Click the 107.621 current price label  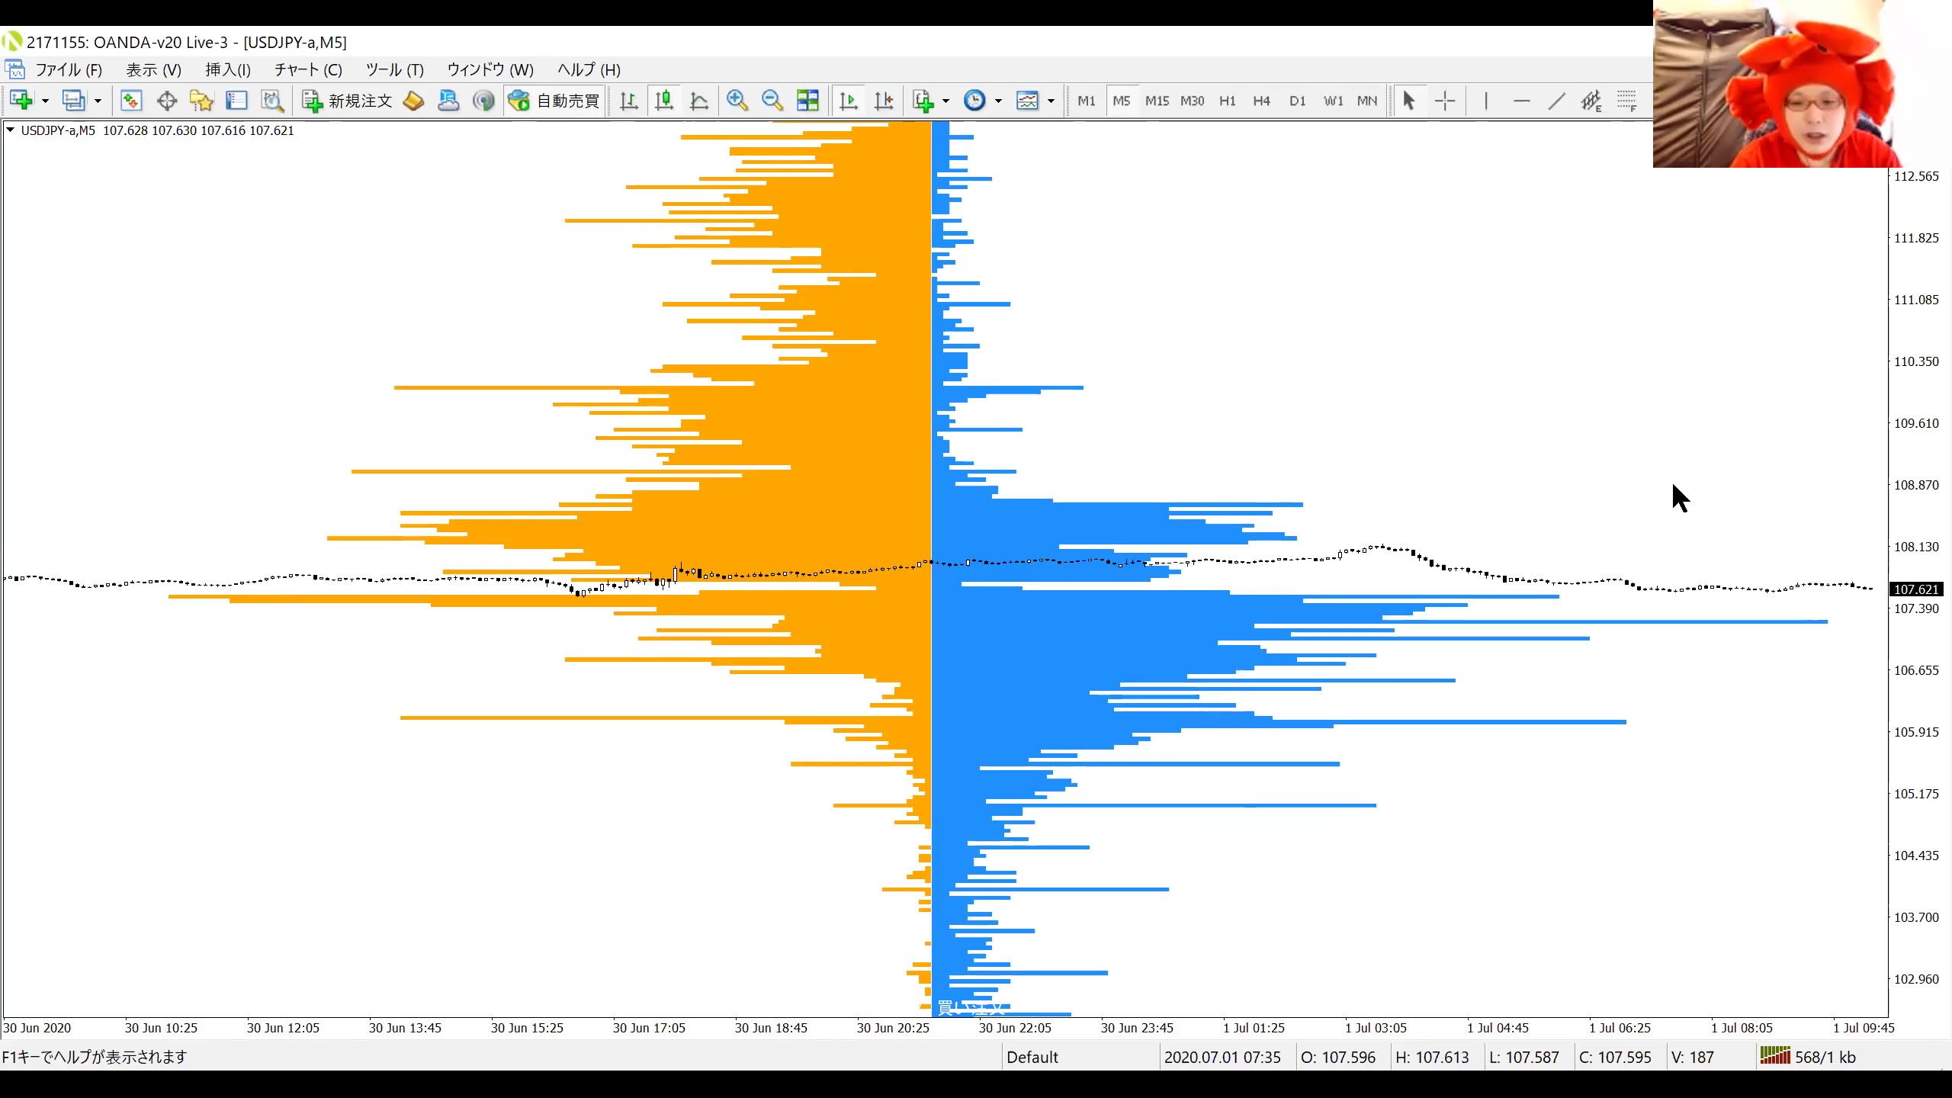pyautogui.click(x=1916, y=589)
